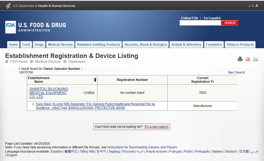Select Polski language assistance
Viewport: 264px width, 161px height.
(x=188, y=152)
